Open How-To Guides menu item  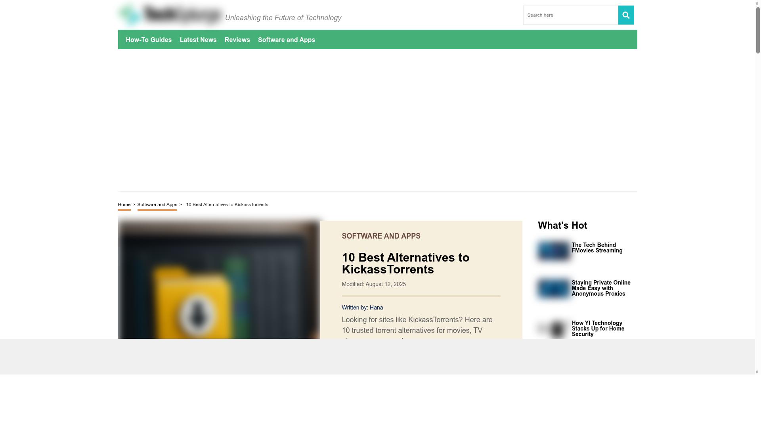(x=149, y=40)
